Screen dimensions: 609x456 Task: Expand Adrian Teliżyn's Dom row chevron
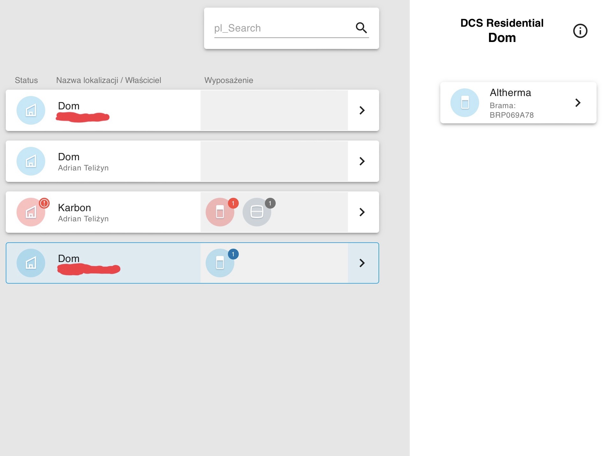362,161
